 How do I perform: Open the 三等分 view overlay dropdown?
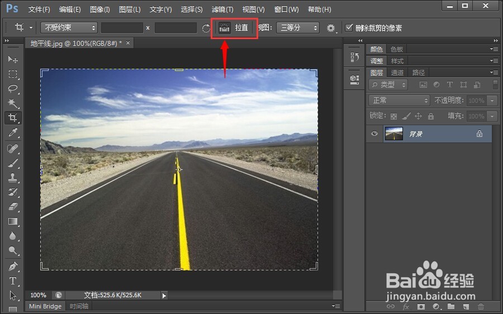pos(298,27)
